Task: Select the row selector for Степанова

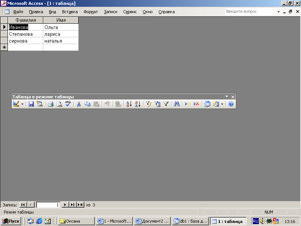Action: point(4,34)
